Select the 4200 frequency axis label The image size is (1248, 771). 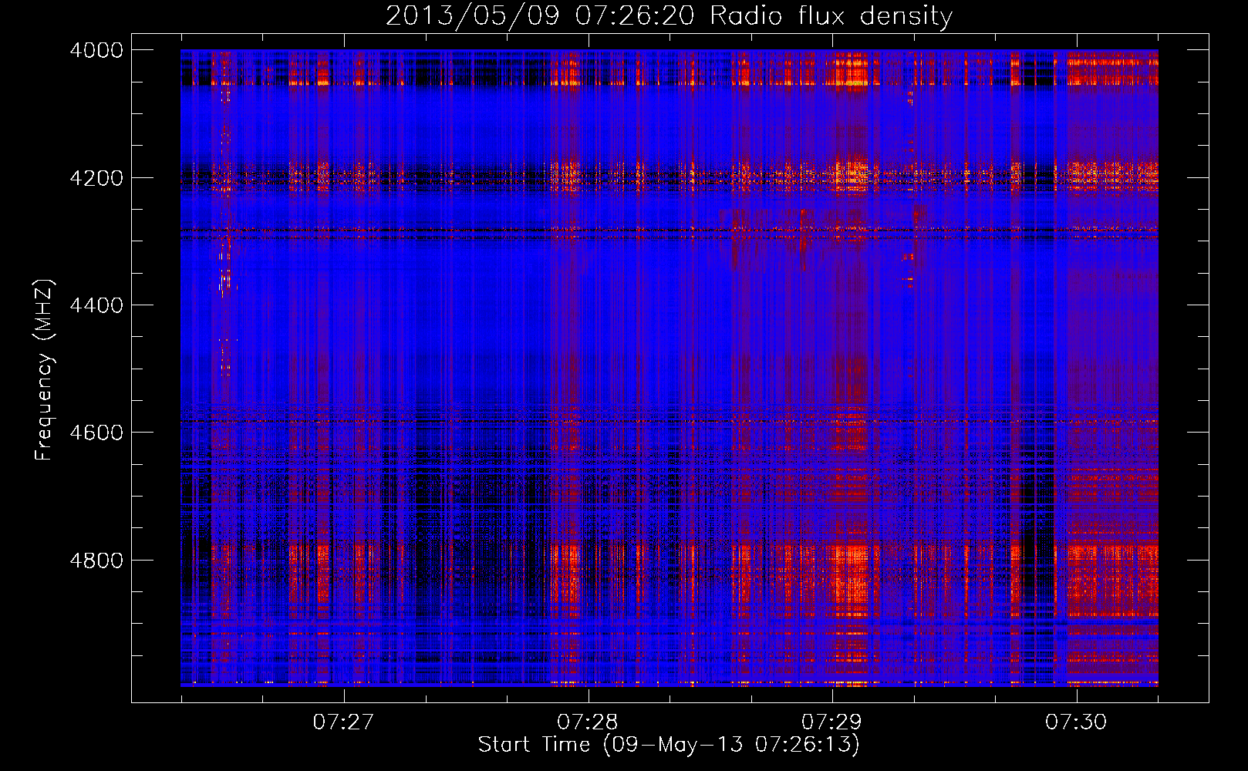click(96, 178)
